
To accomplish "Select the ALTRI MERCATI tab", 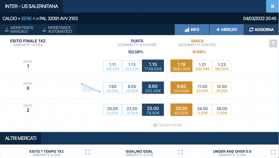I will 21,138.
